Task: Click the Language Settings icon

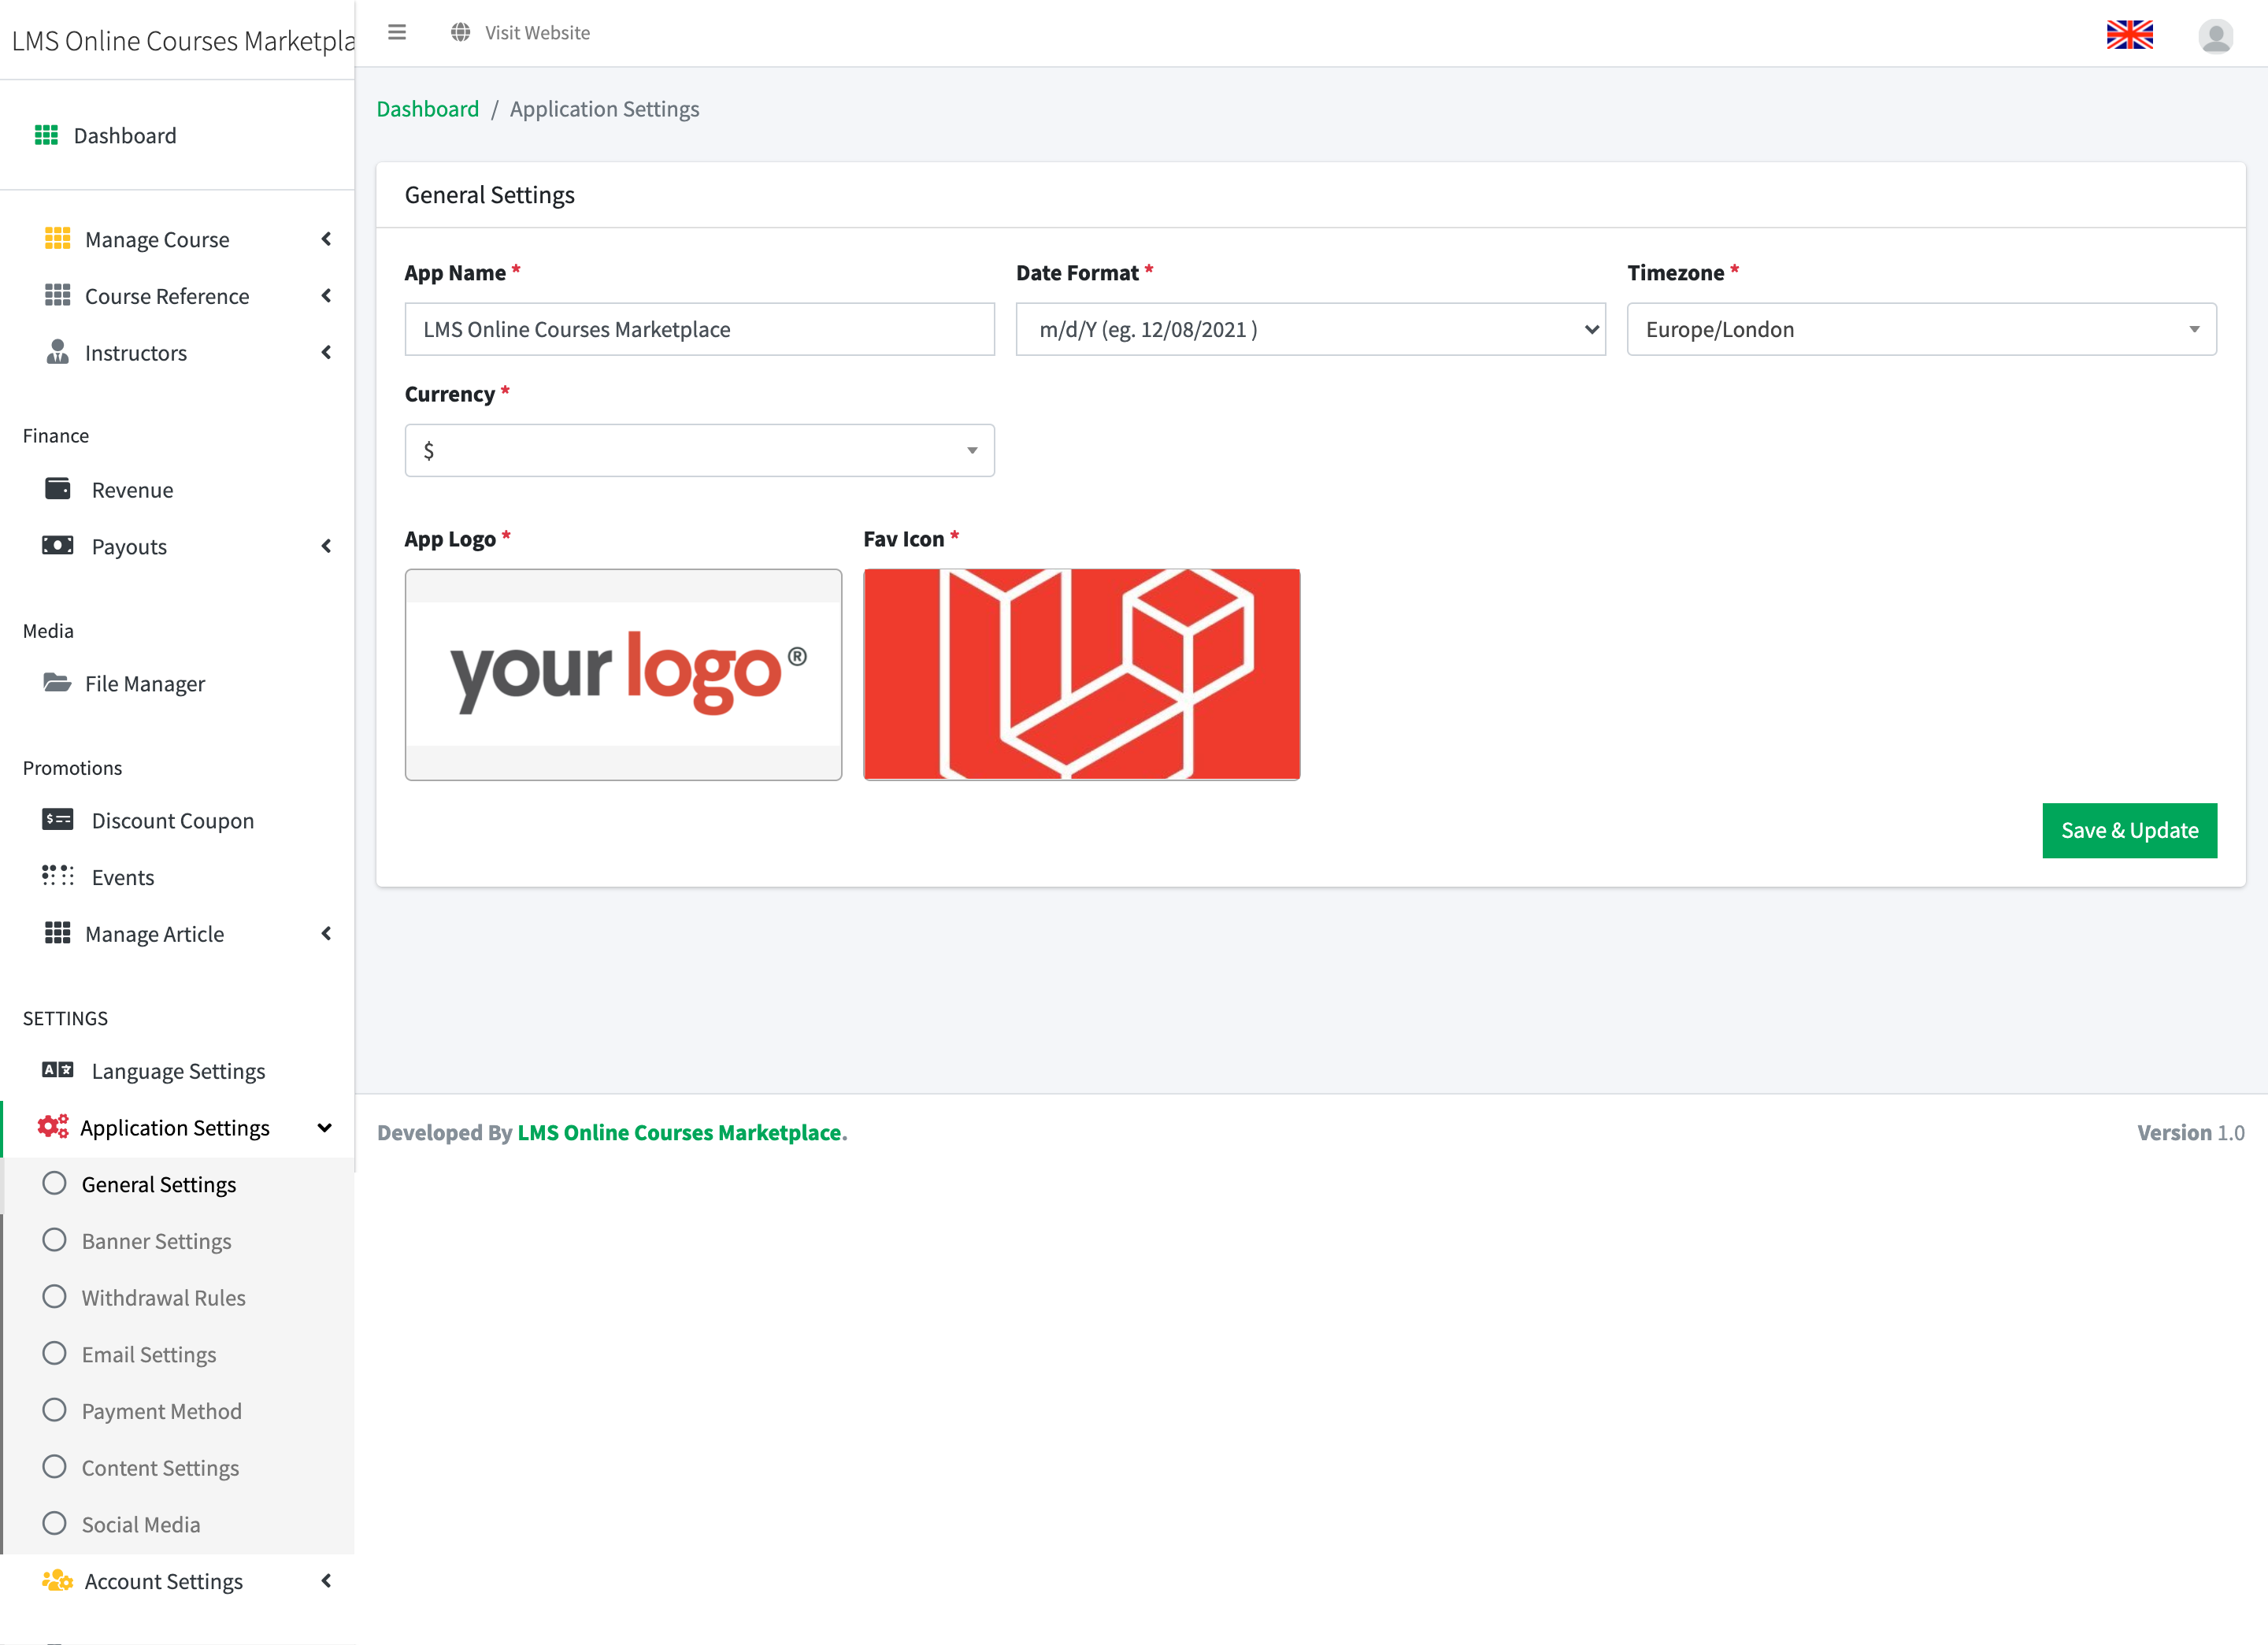Action: (58, 1070)
